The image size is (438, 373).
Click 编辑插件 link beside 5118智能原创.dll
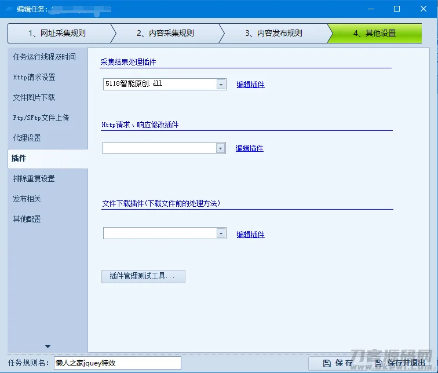click(x=250, y=85)
